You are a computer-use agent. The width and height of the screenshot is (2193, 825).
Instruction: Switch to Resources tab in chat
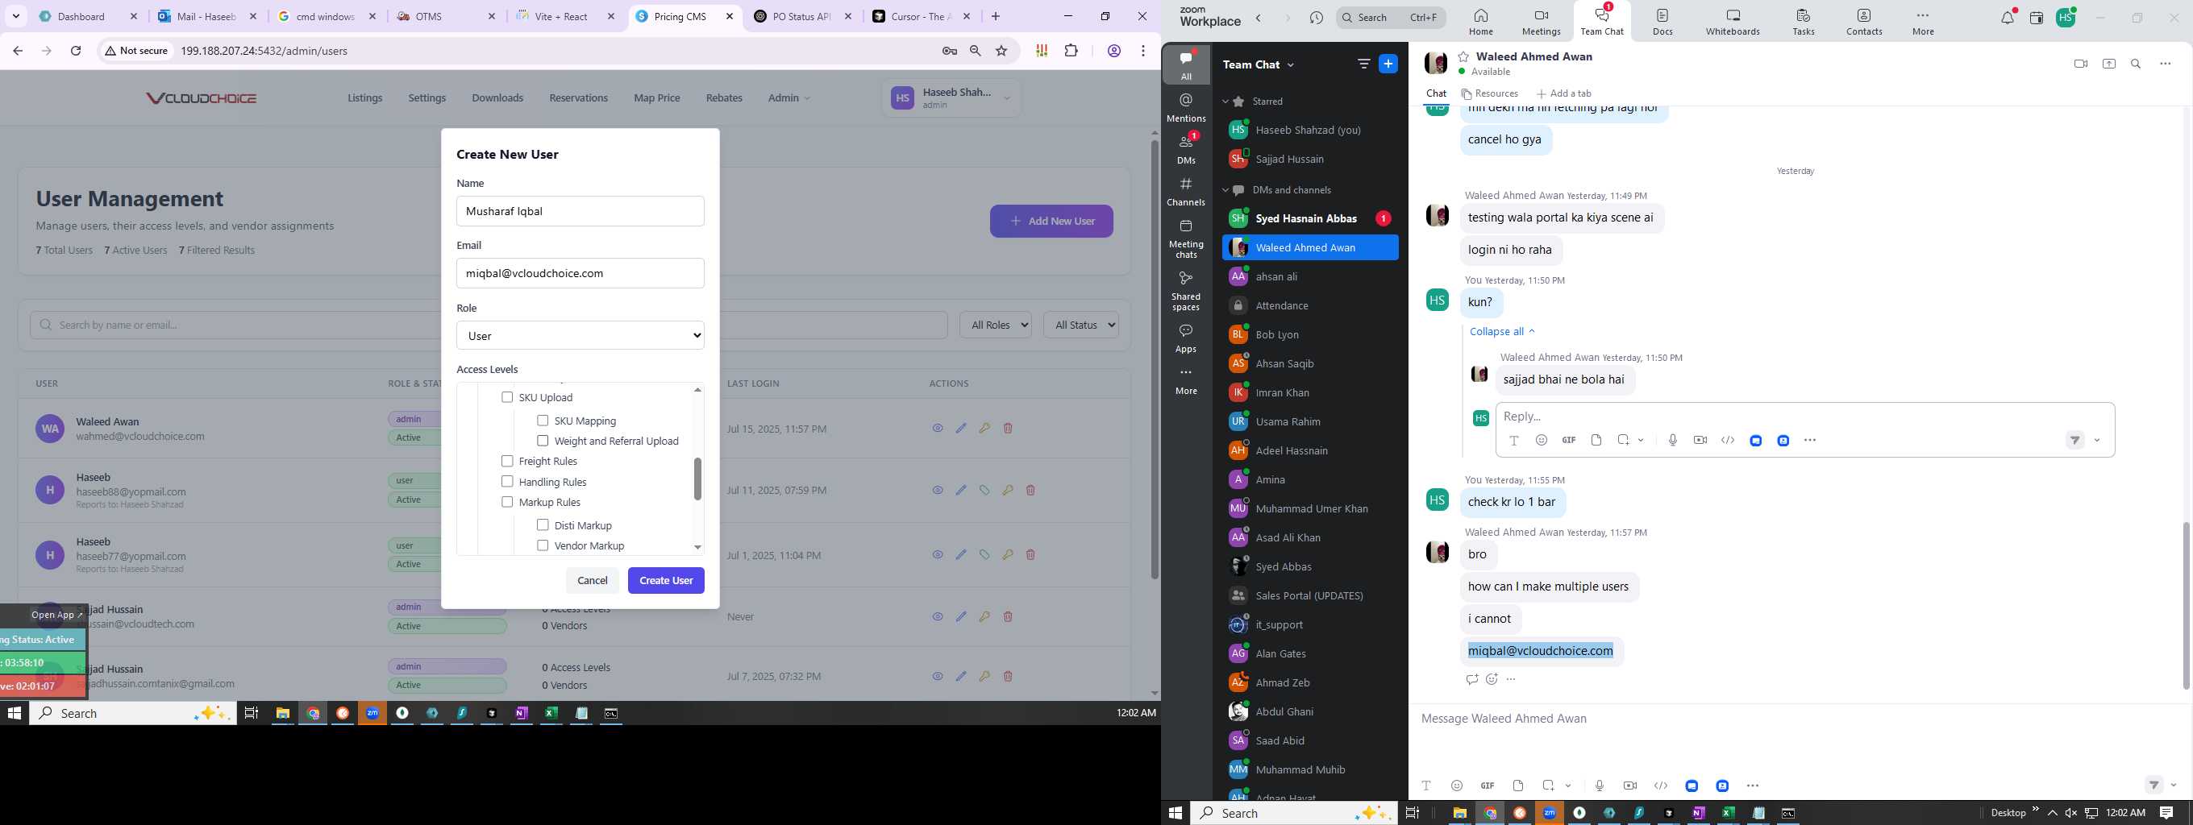pos(1490,93)
